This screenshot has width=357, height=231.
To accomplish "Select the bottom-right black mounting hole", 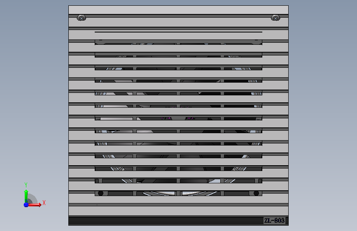I will [256, 193].
